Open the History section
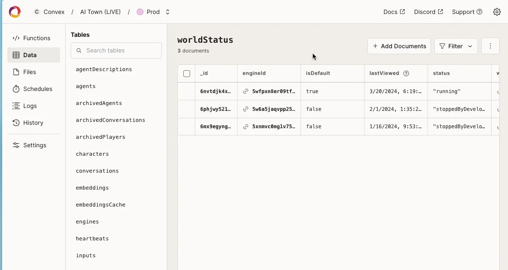 click(33, 123)
